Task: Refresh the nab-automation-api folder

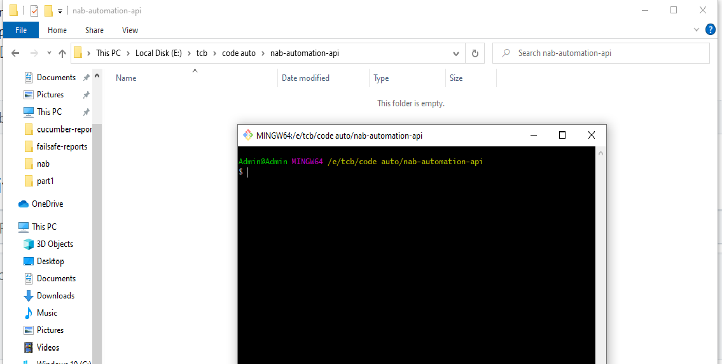Action: click(475, 53)
